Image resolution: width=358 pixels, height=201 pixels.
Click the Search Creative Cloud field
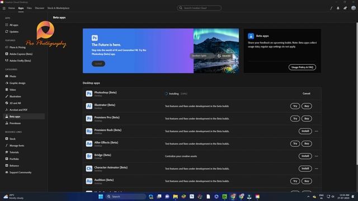pos(199,8)
